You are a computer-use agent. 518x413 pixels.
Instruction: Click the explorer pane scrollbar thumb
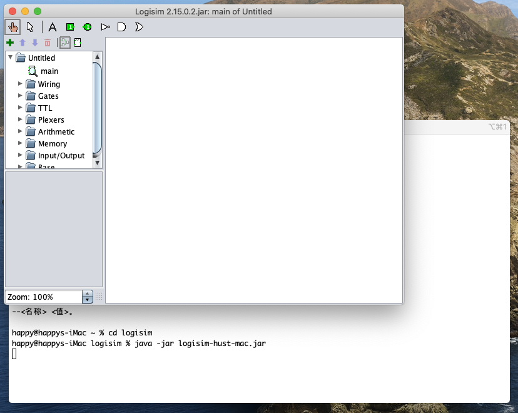click(98, 109)
